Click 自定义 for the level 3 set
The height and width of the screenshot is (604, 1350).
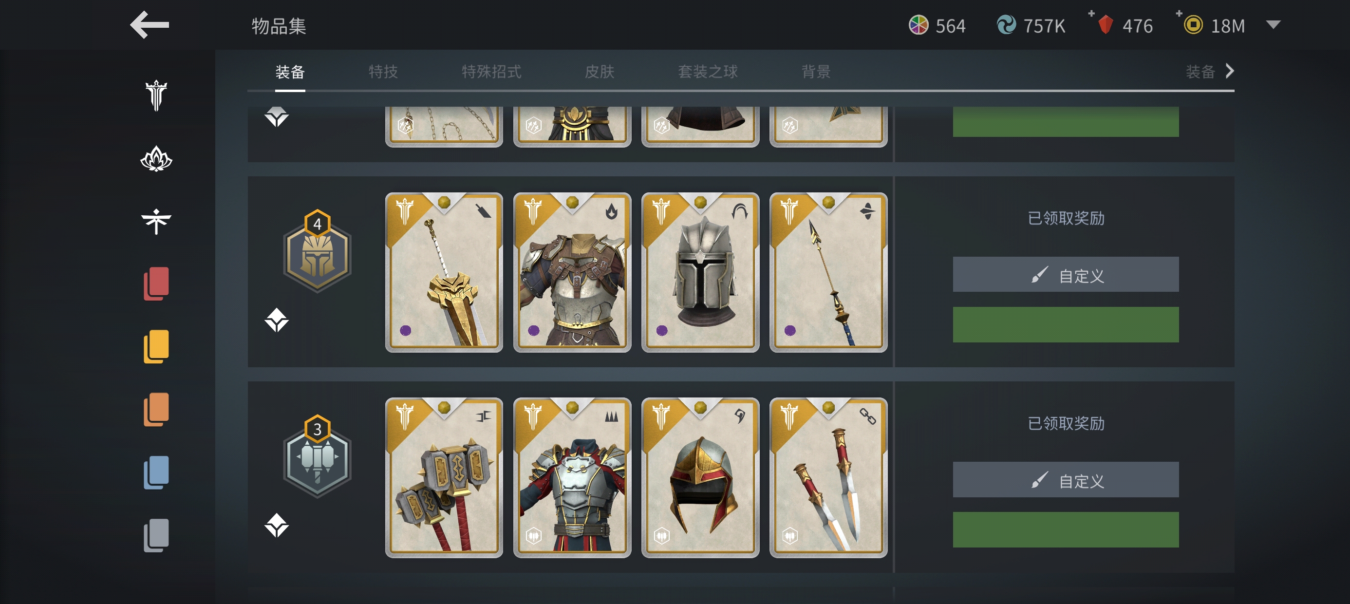pyautogui.click(x=1066, y=480)
